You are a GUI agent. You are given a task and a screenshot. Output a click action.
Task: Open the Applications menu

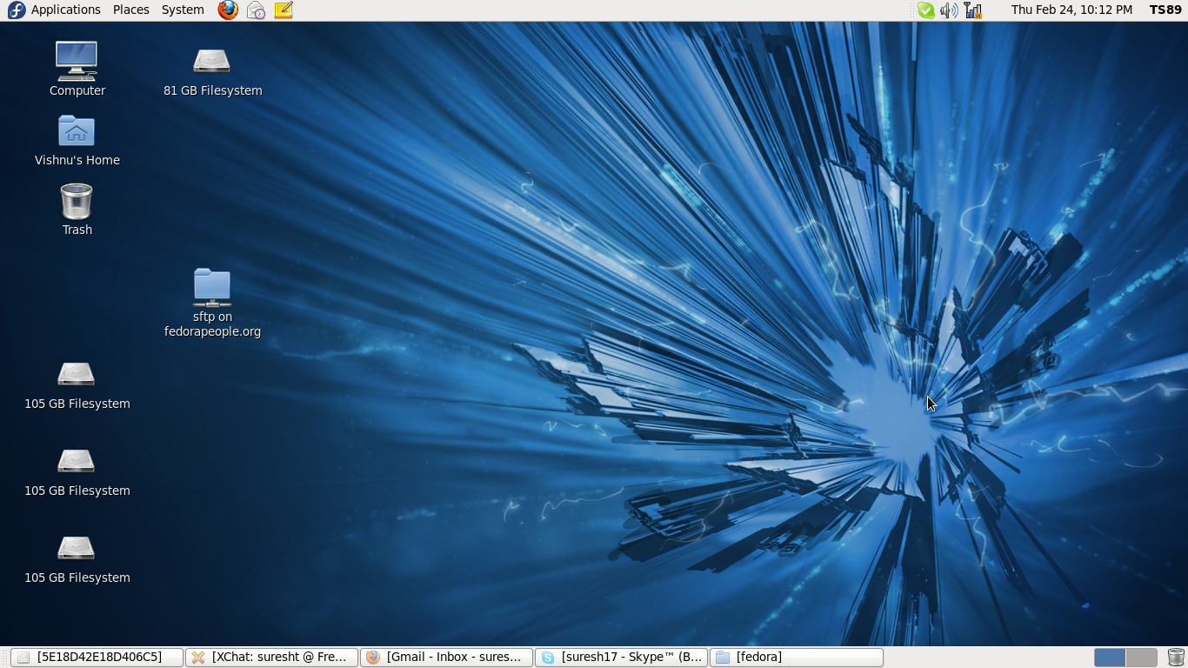coord(65,10)
